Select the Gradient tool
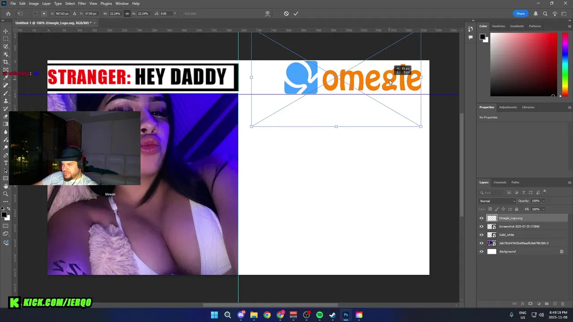573x322 pixels. (6, 124)
